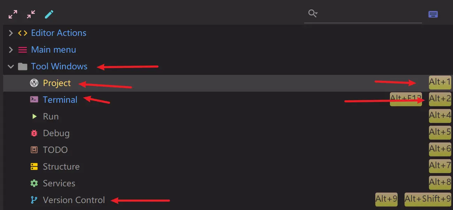453x210 pixels.
Task: Select the Structure panel icon
Action: pyautogui.click(x=34, y=166)
